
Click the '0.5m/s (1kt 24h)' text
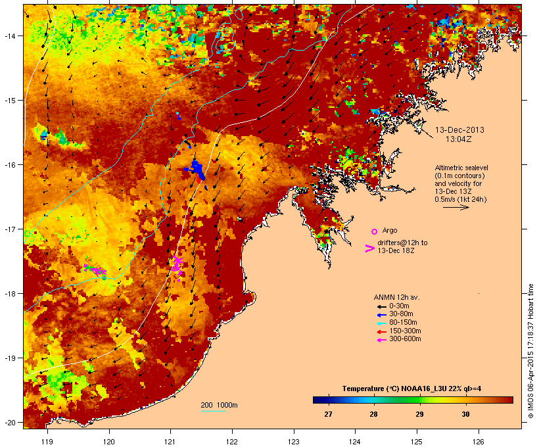click(461, 199)
